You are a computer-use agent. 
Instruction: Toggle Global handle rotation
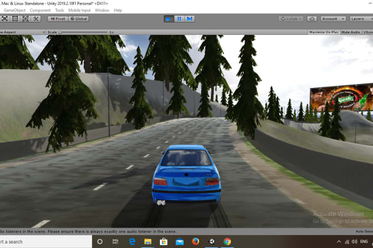pyautogui.click(x=79, y=19)
